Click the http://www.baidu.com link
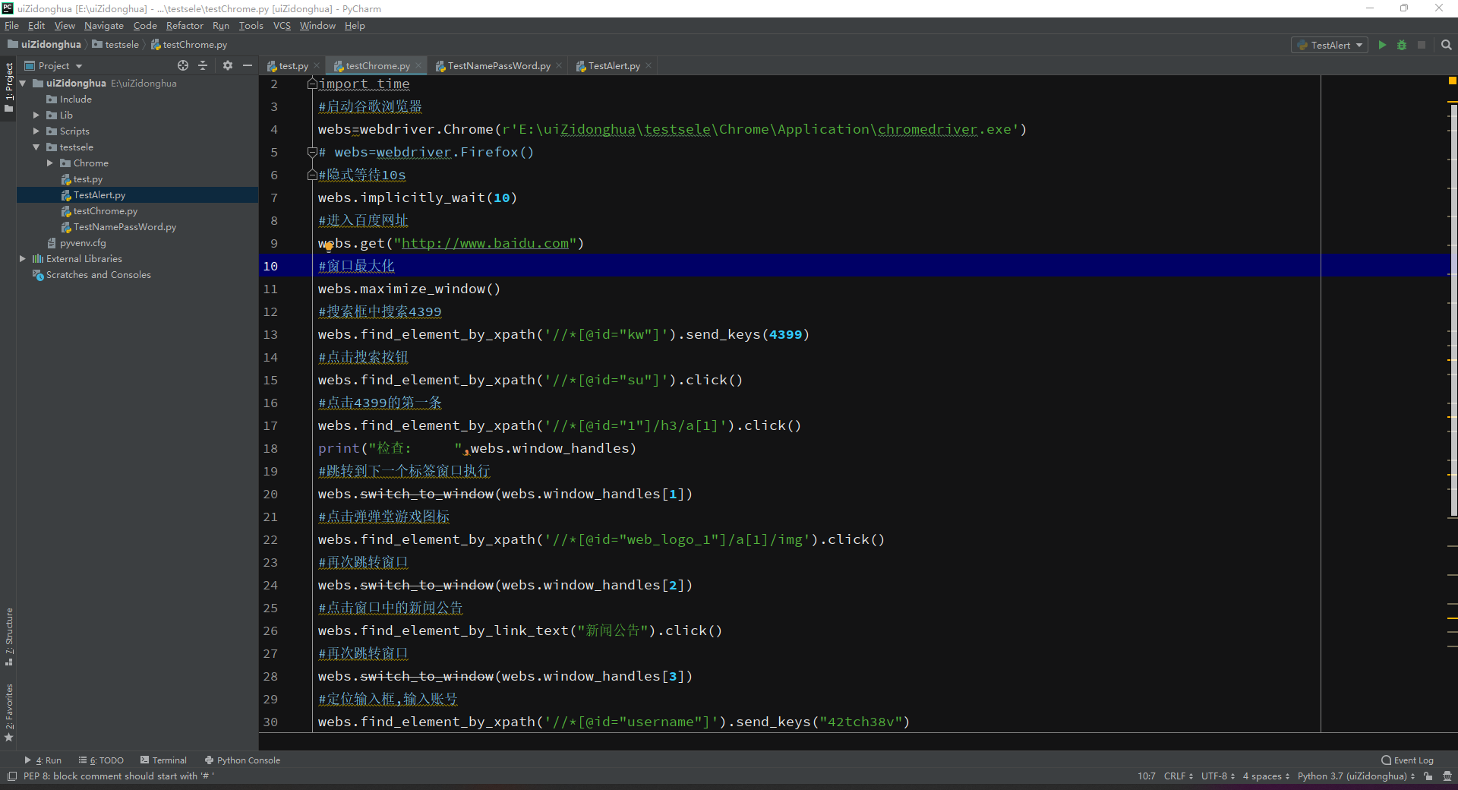The height and width of the screenshot is (790, 1458). pyautogui.click(x=484, y=243)
